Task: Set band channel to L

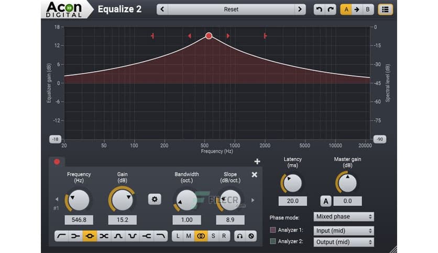Action: click(178, 236)
